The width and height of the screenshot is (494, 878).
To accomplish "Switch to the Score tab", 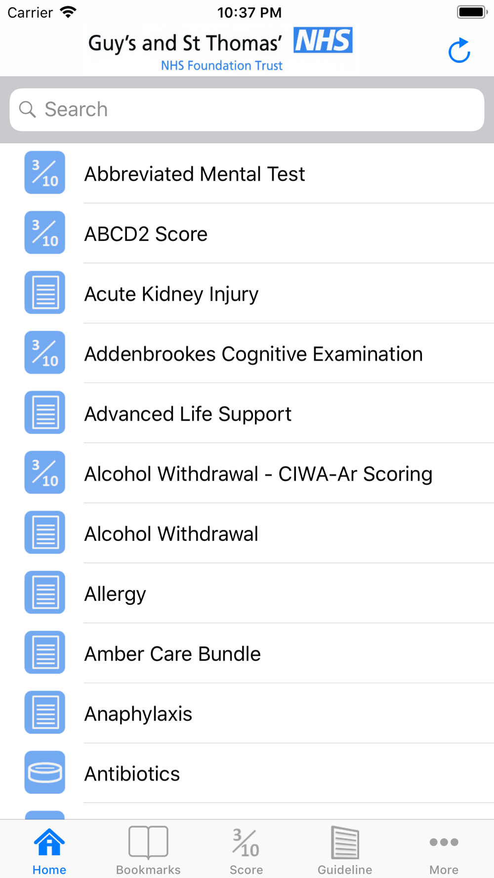I will (x=247, y=850).
